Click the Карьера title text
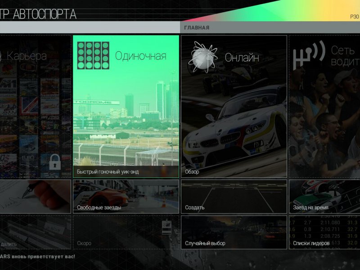This screenshot has width=360, height=270. tap(27, 56)
